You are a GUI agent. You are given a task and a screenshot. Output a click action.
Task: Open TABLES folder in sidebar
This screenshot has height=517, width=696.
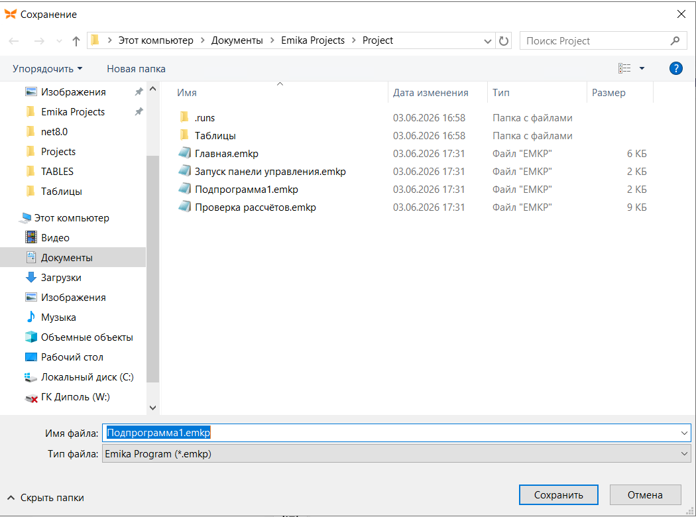pyautogui.click(x=57, y=171)
